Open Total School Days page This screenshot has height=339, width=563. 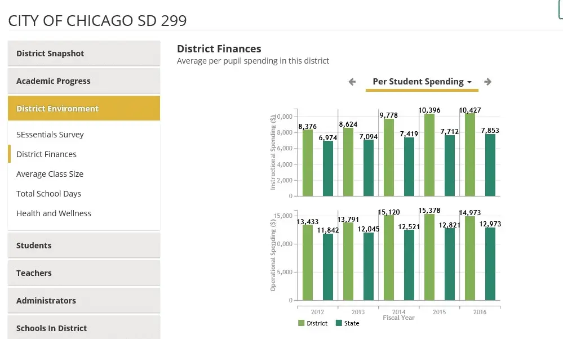tap(48, 194)
